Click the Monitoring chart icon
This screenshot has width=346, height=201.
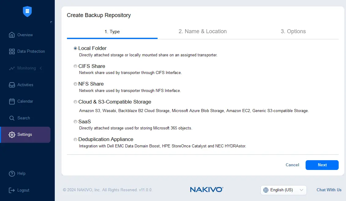point(12,68)
